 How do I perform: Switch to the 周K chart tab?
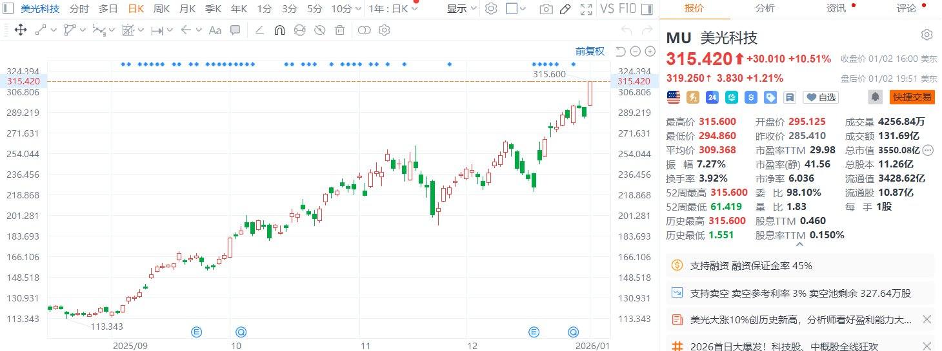coord(161,8)
